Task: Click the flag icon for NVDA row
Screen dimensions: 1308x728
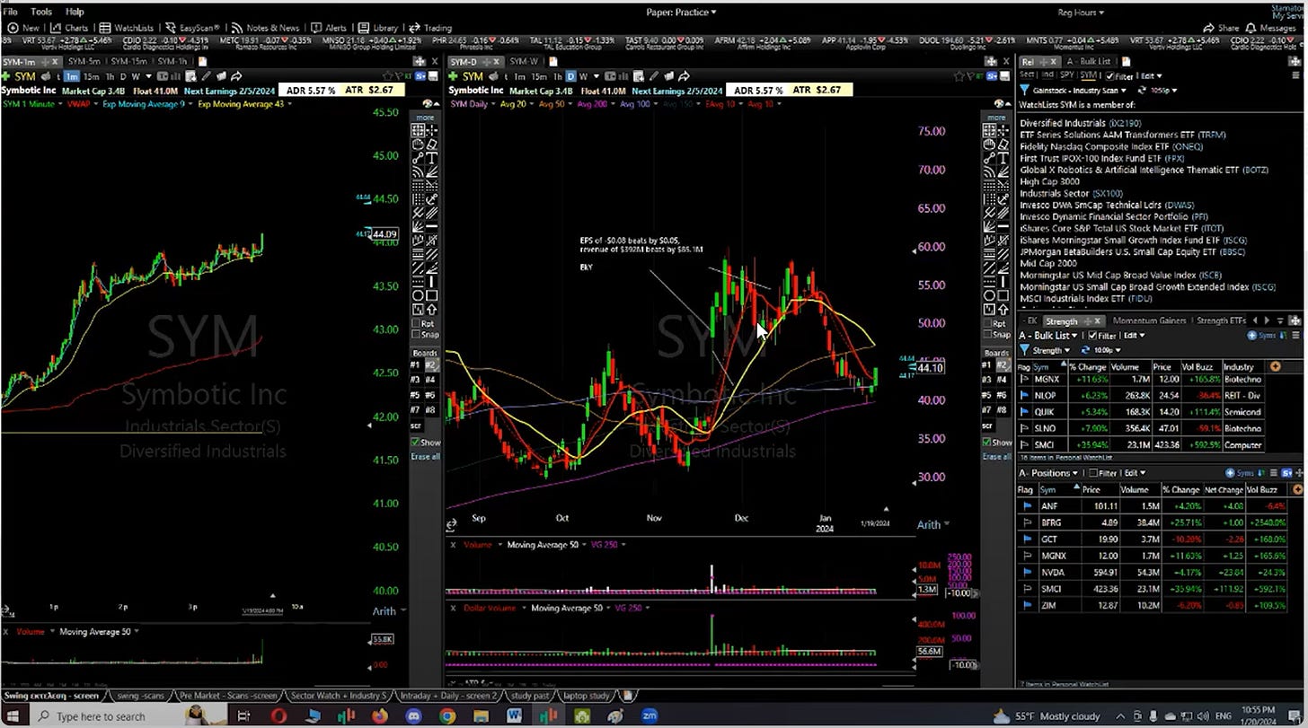Action: point(1026,572)
